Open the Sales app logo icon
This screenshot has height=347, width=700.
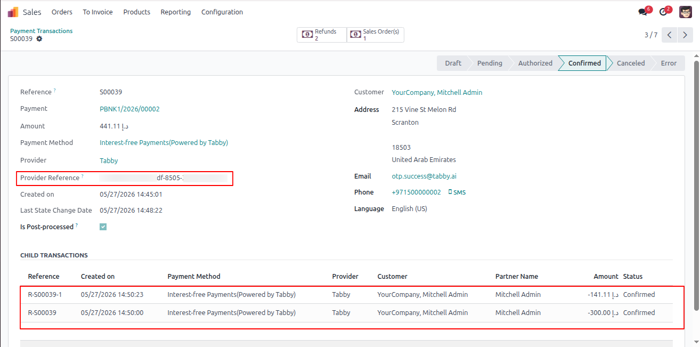(13, 12)
